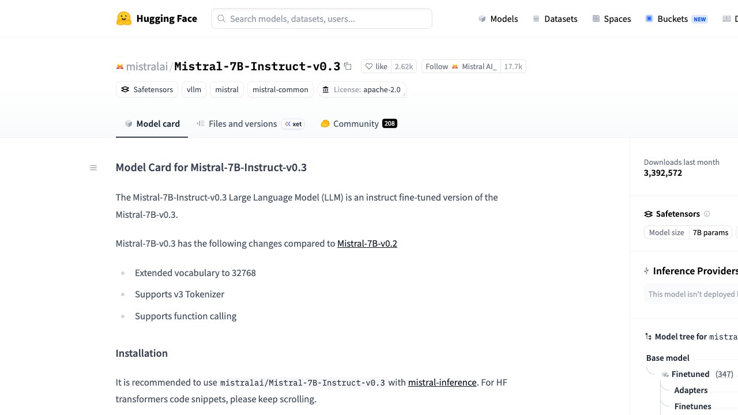Open Models in the top navigation
This screenshot has width=738, height=415.
[498, 18]
